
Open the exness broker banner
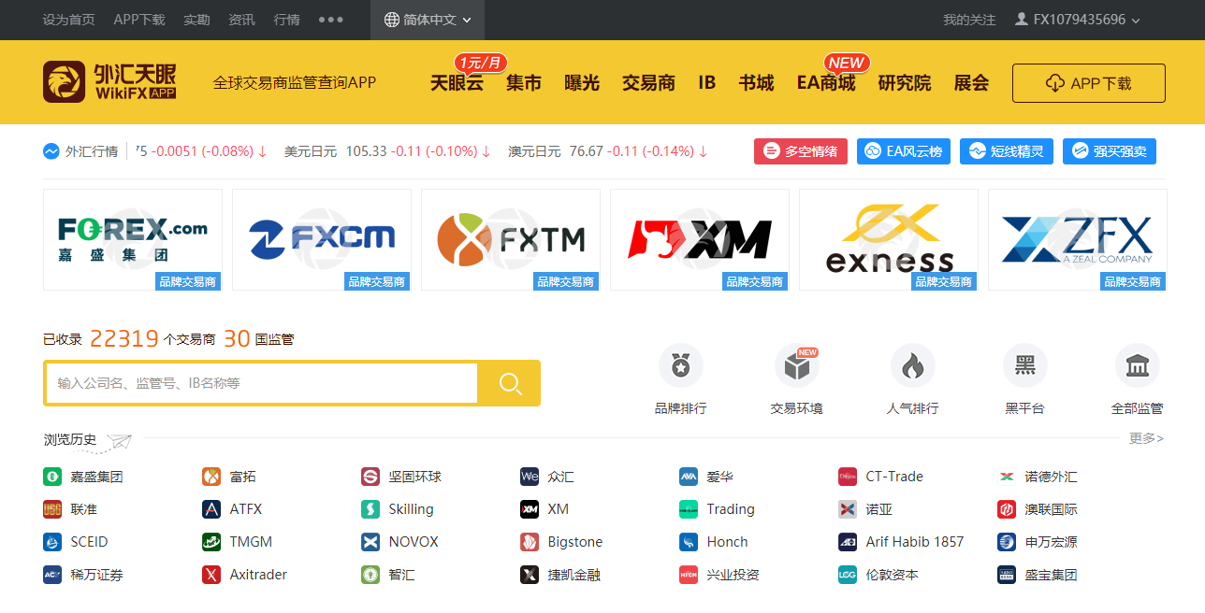coord(889,240)
